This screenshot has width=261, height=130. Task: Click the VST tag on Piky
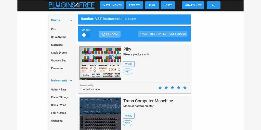click(x=127, y=72)
